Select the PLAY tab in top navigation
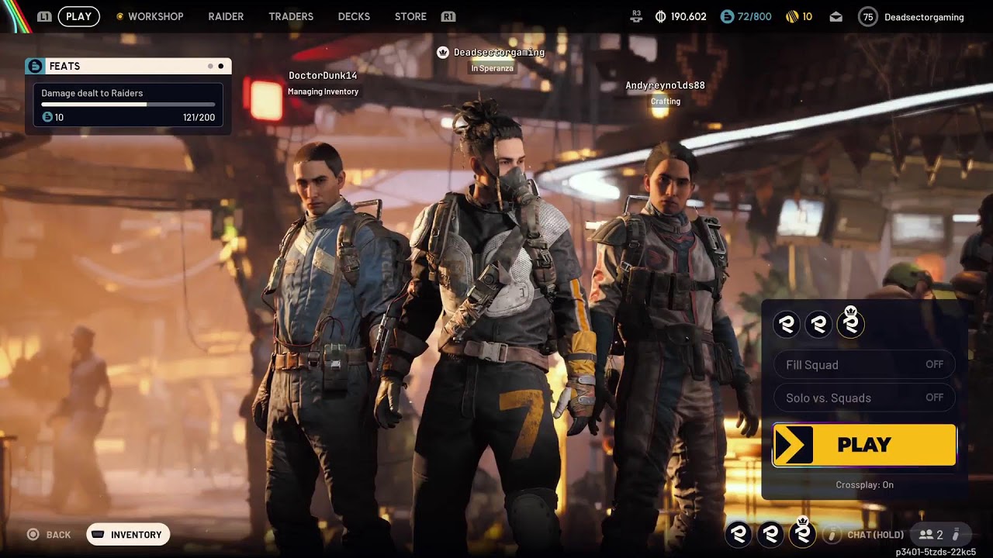Image resolution: width=993 pixels, height=558 pixels. (78, 16)
